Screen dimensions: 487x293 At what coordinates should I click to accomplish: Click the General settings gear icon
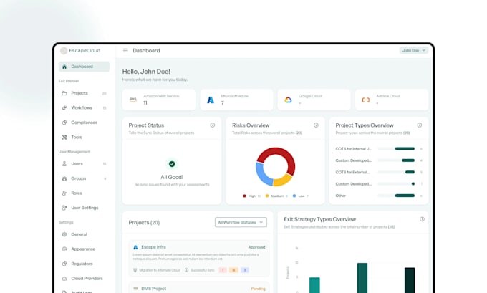point(64,234)
